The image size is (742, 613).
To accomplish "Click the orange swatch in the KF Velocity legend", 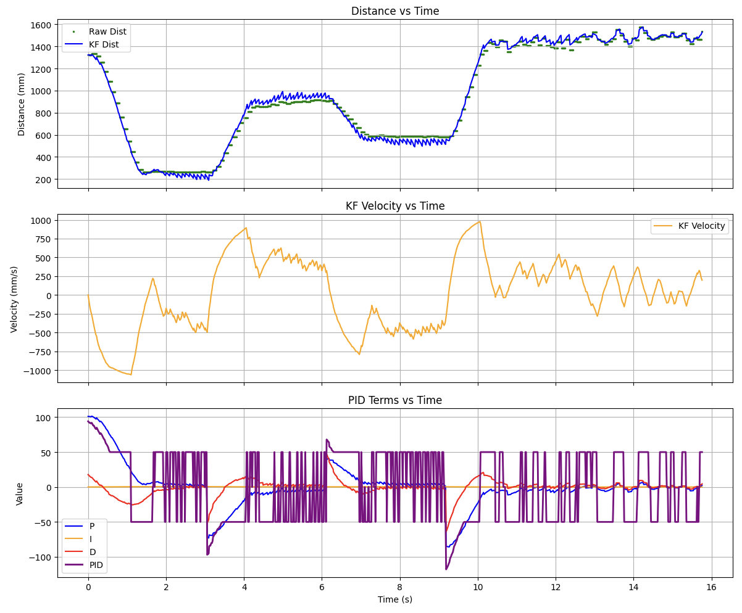I will point(664,226).
